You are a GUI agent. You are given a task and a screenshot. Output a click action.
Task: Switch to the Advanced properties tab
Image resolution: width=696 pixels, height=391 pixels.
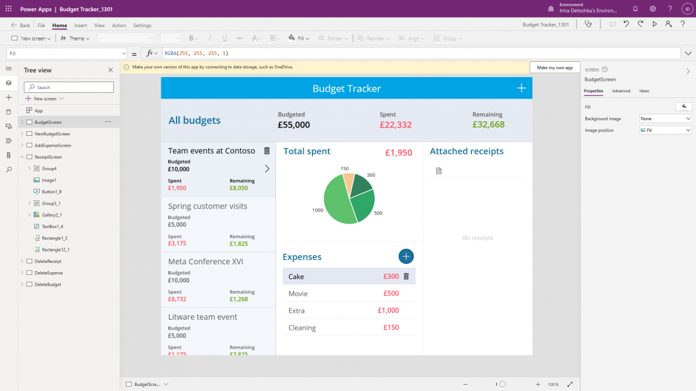click(621, 91)
